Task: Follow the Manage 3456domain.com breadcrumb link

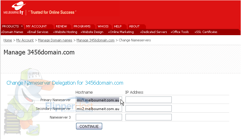Action: click(95, 40)
